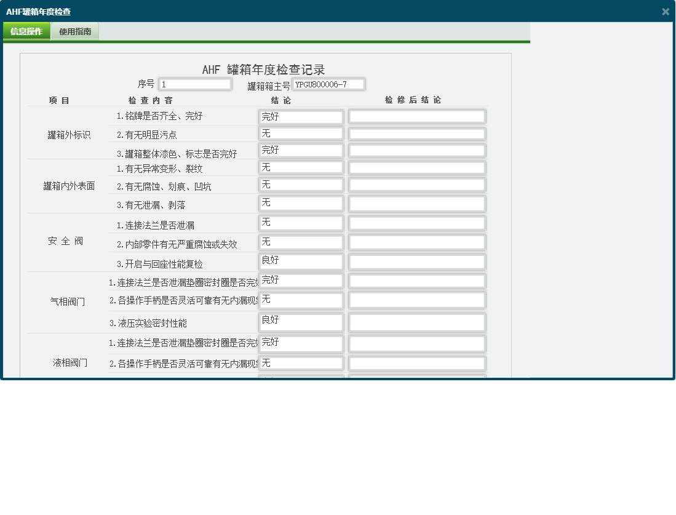Click result field for 罐箱整体漆色、标志是否完好
The image size is (676, 515).
tap(301, 150)
